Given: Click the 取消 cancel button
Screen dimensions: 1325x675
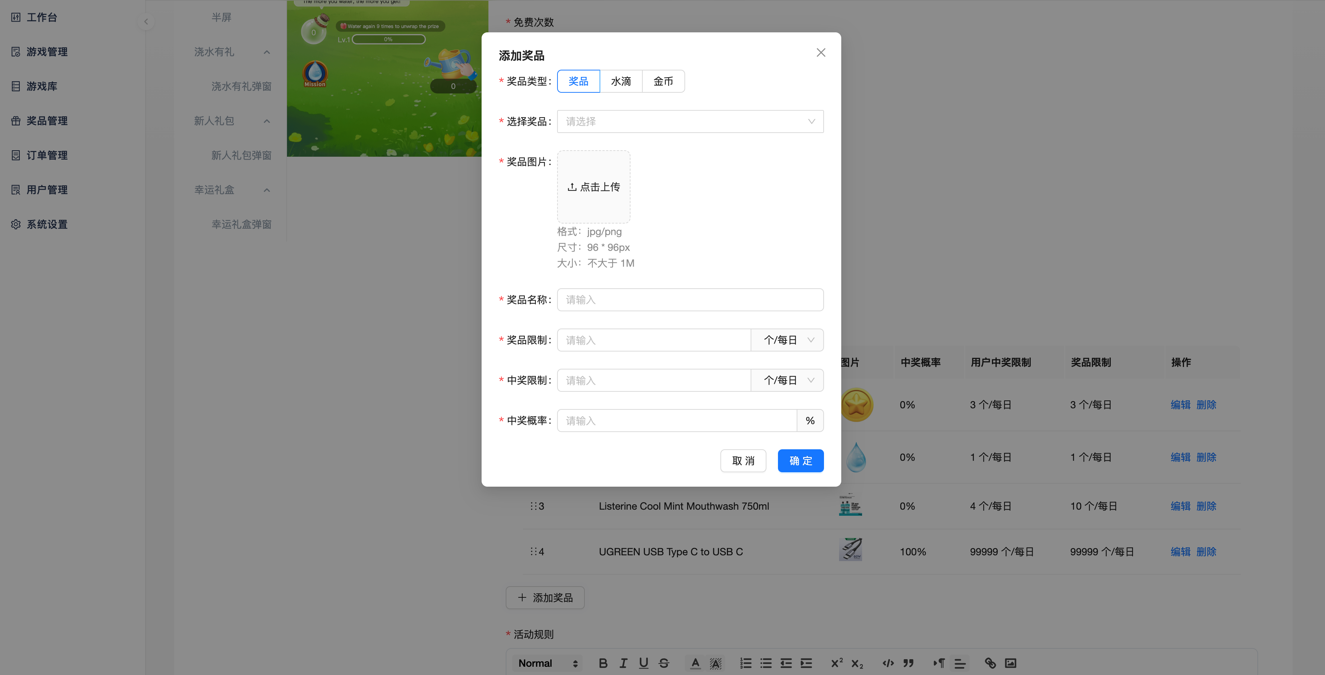Looking at the screenshot, I should click(x=743, y=461).
